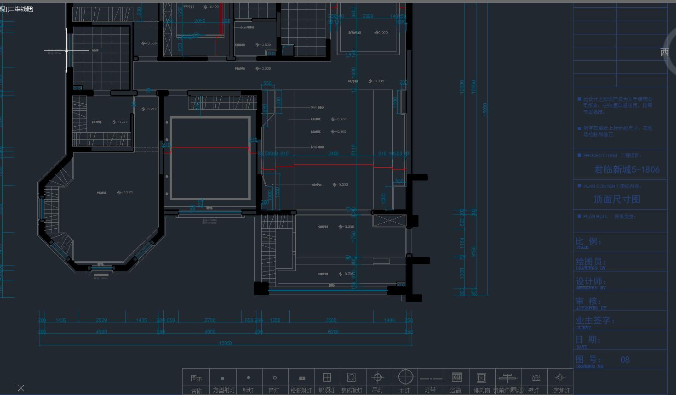Click the 审核 APPROVED BY field label
Viewport: 676px width, 395px height.
pos(591,303)
